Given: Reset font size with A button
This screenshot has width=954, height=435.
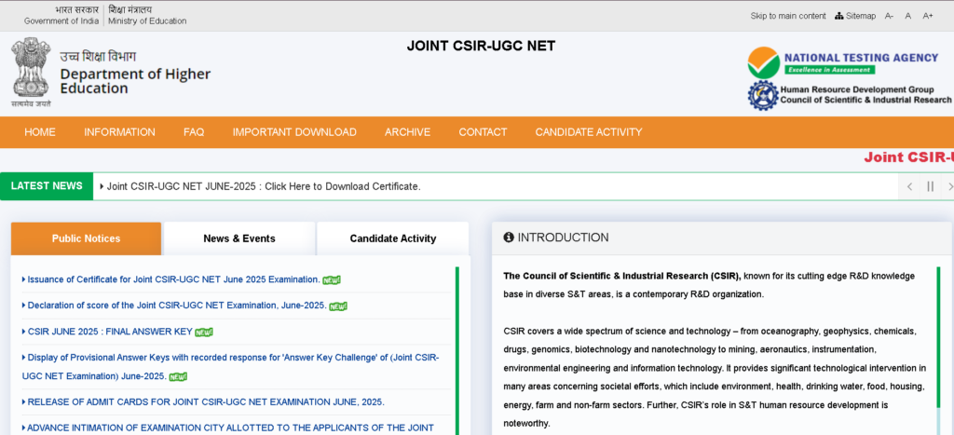Looking at the screenshot, I should (x=907, y=16).
